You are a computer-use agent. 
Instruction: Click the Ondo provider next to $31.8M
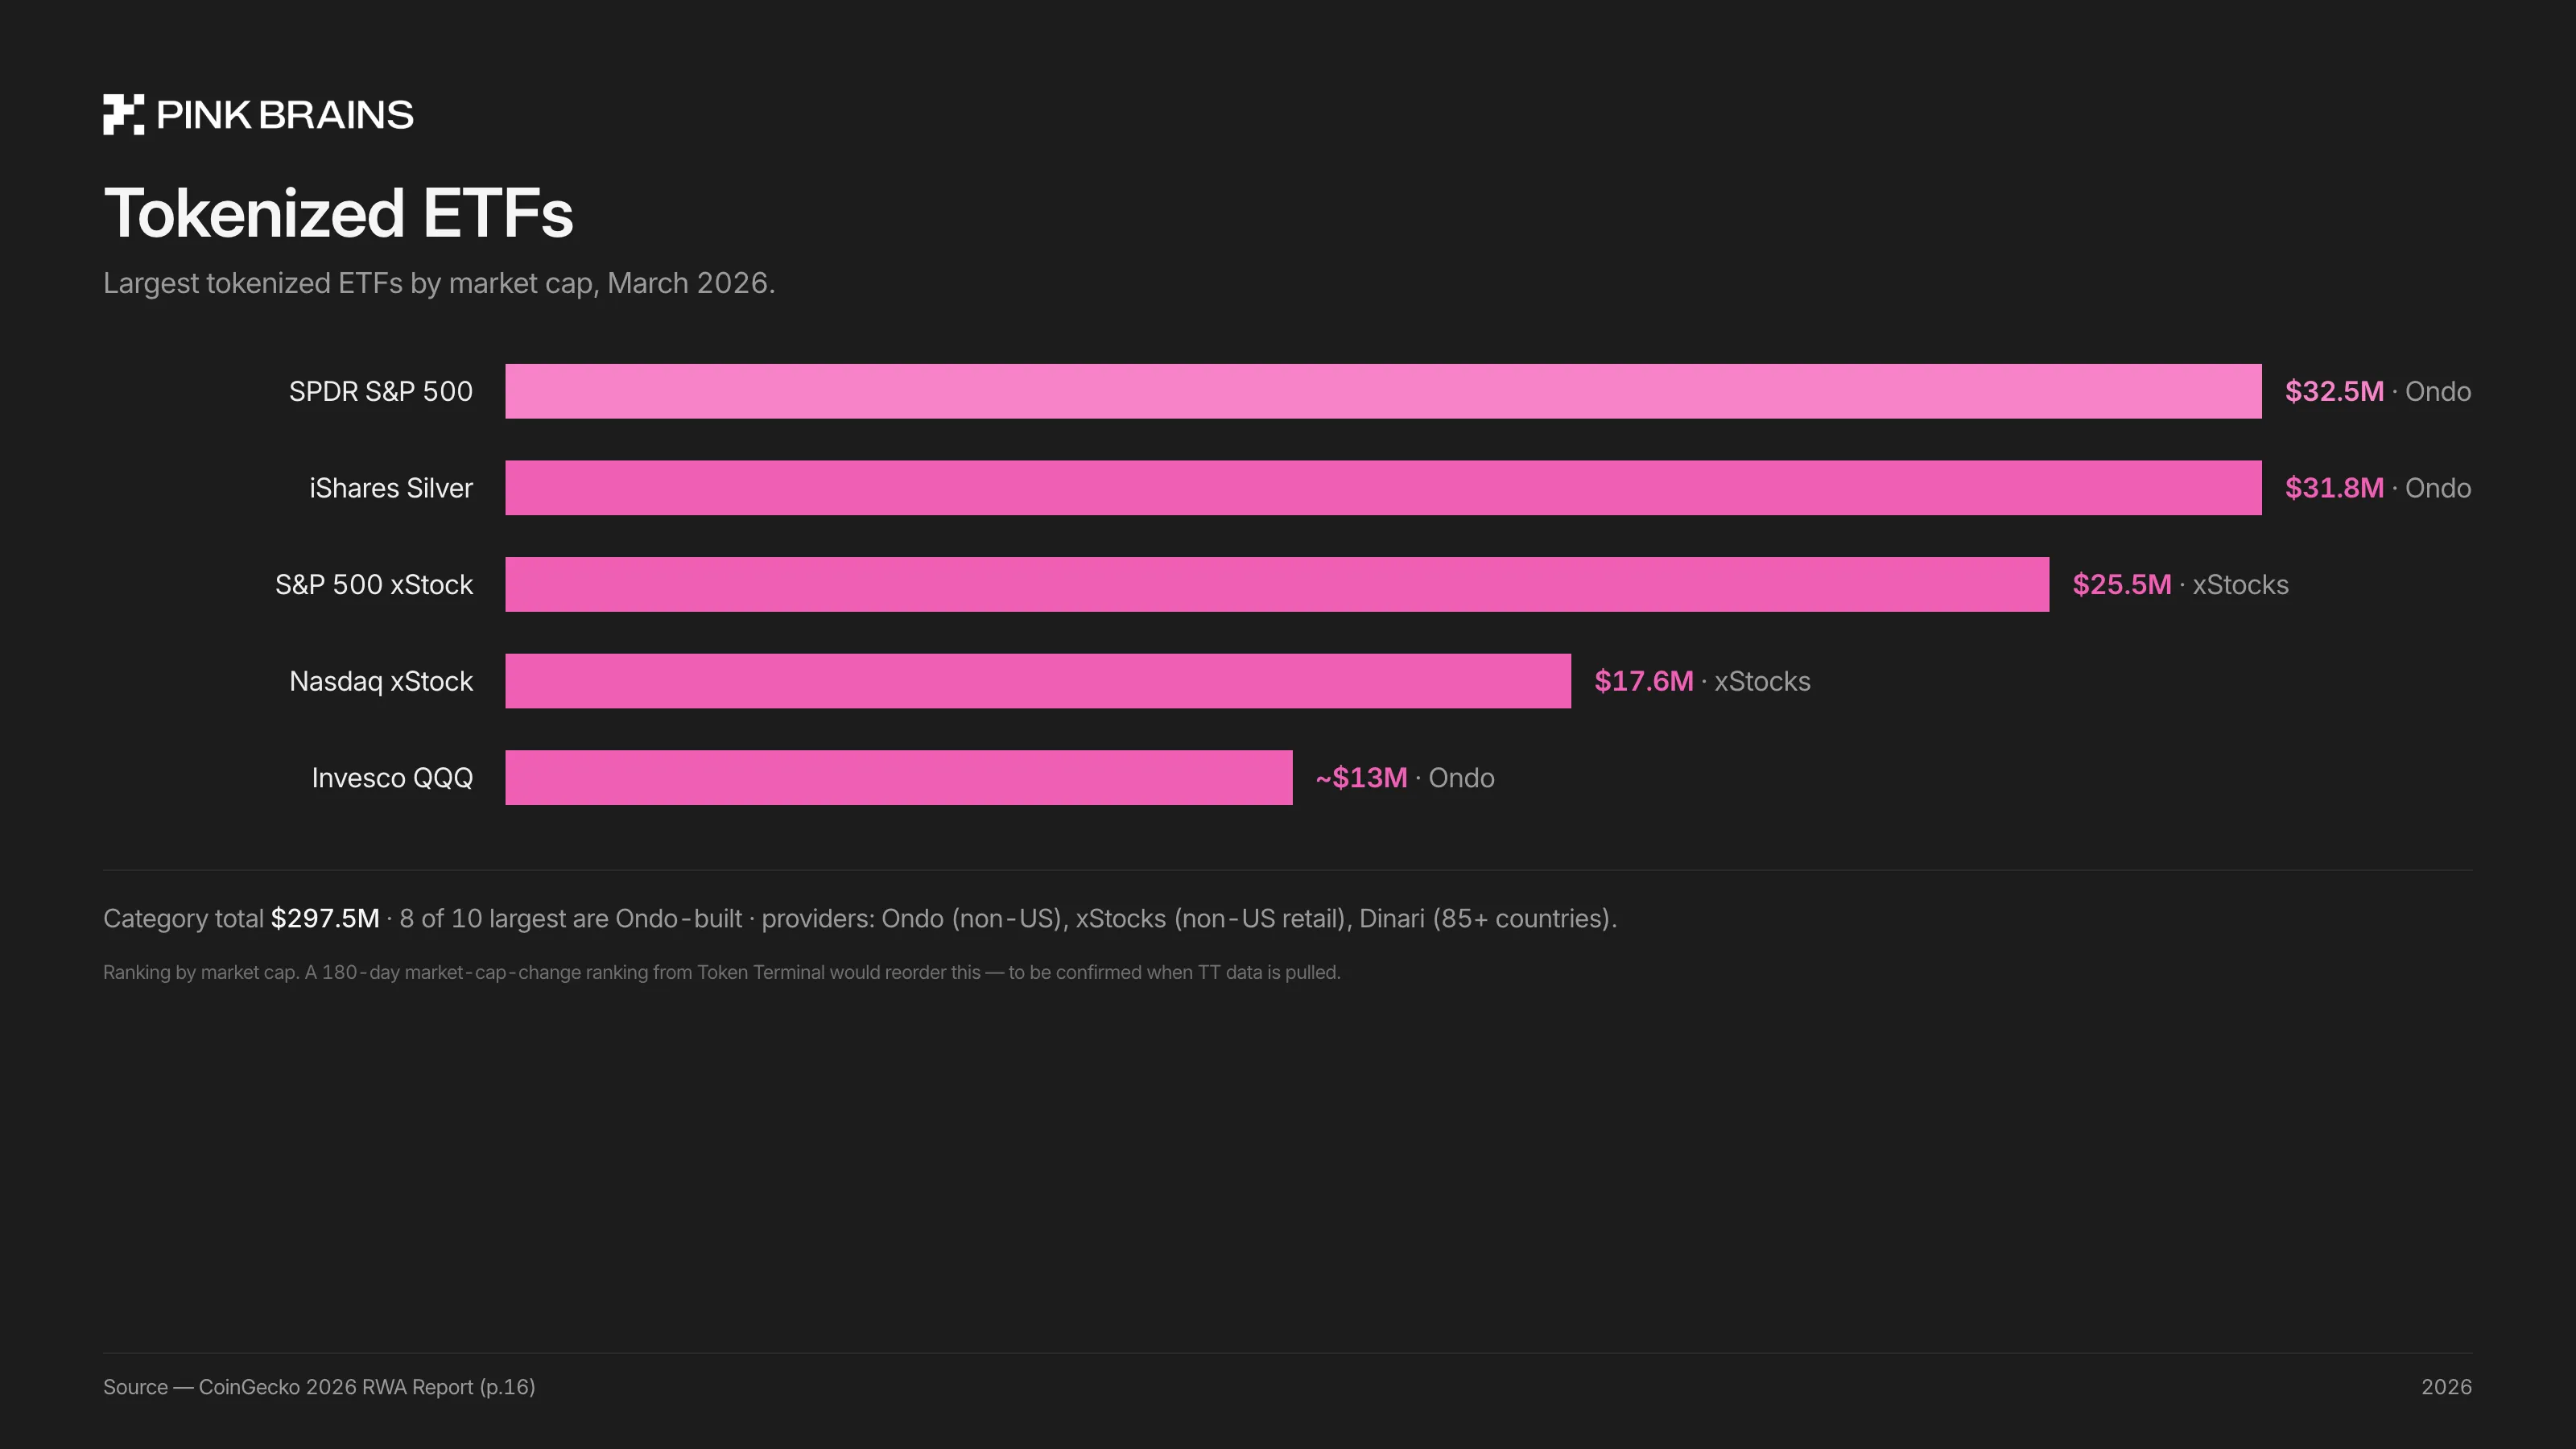[x=2438, y=488]
